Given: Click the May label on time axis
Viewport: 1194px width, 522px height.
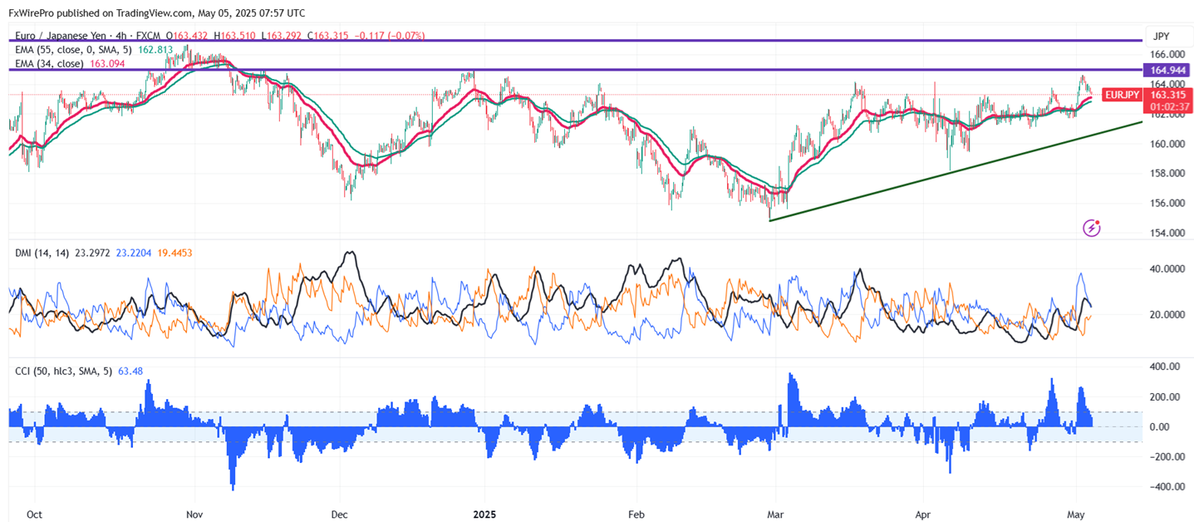Looking at the screenshot, I should 1076,514.
